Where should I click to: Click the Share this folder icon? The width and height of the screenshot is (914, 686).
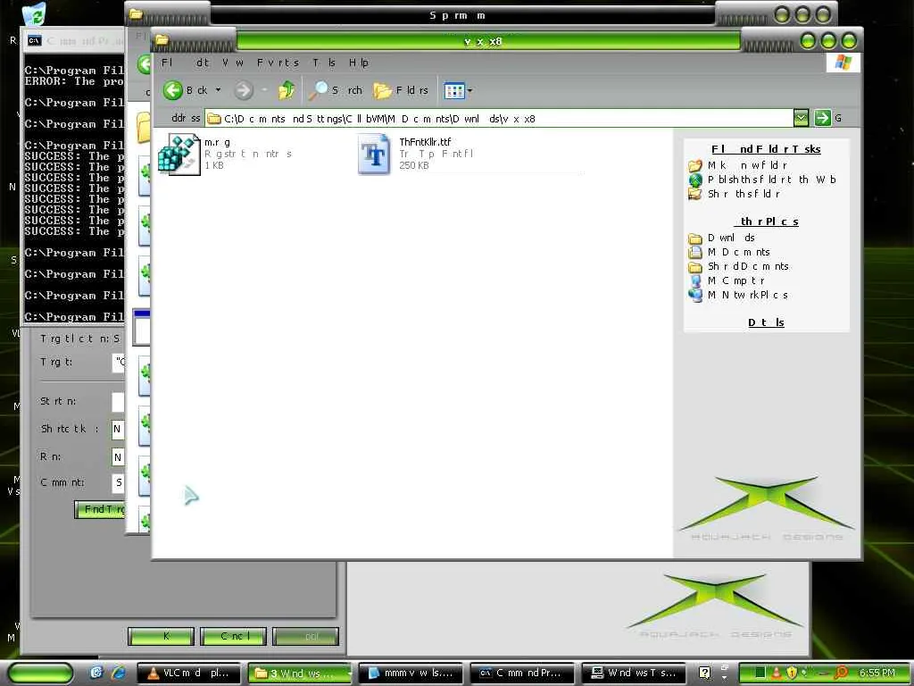tap(694, 194)
